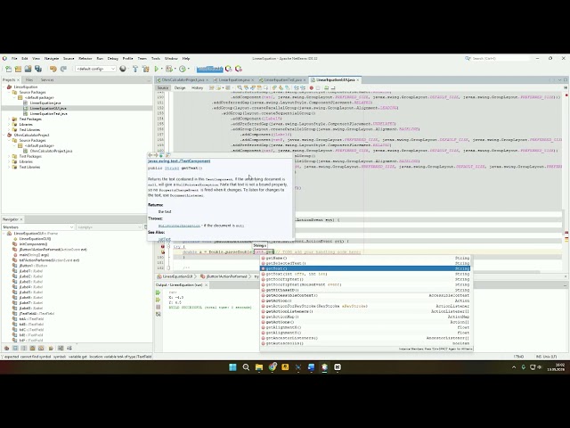
Task: Switch to OhmCalculatorProject.java editor tab
Action: [183, 79]
